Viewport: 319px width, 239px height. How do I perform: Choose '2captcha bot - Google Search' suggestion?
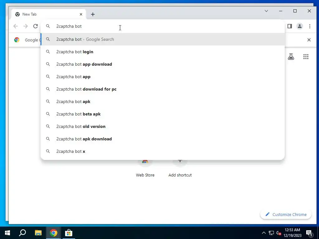point(163,39)
